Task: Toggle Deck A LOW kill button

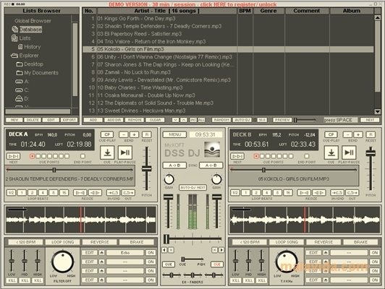Action: tap(12, 280)
